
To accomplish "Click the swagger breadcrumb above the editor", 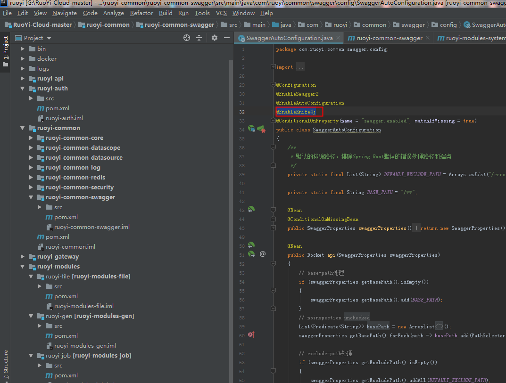I will pos(413,24).
